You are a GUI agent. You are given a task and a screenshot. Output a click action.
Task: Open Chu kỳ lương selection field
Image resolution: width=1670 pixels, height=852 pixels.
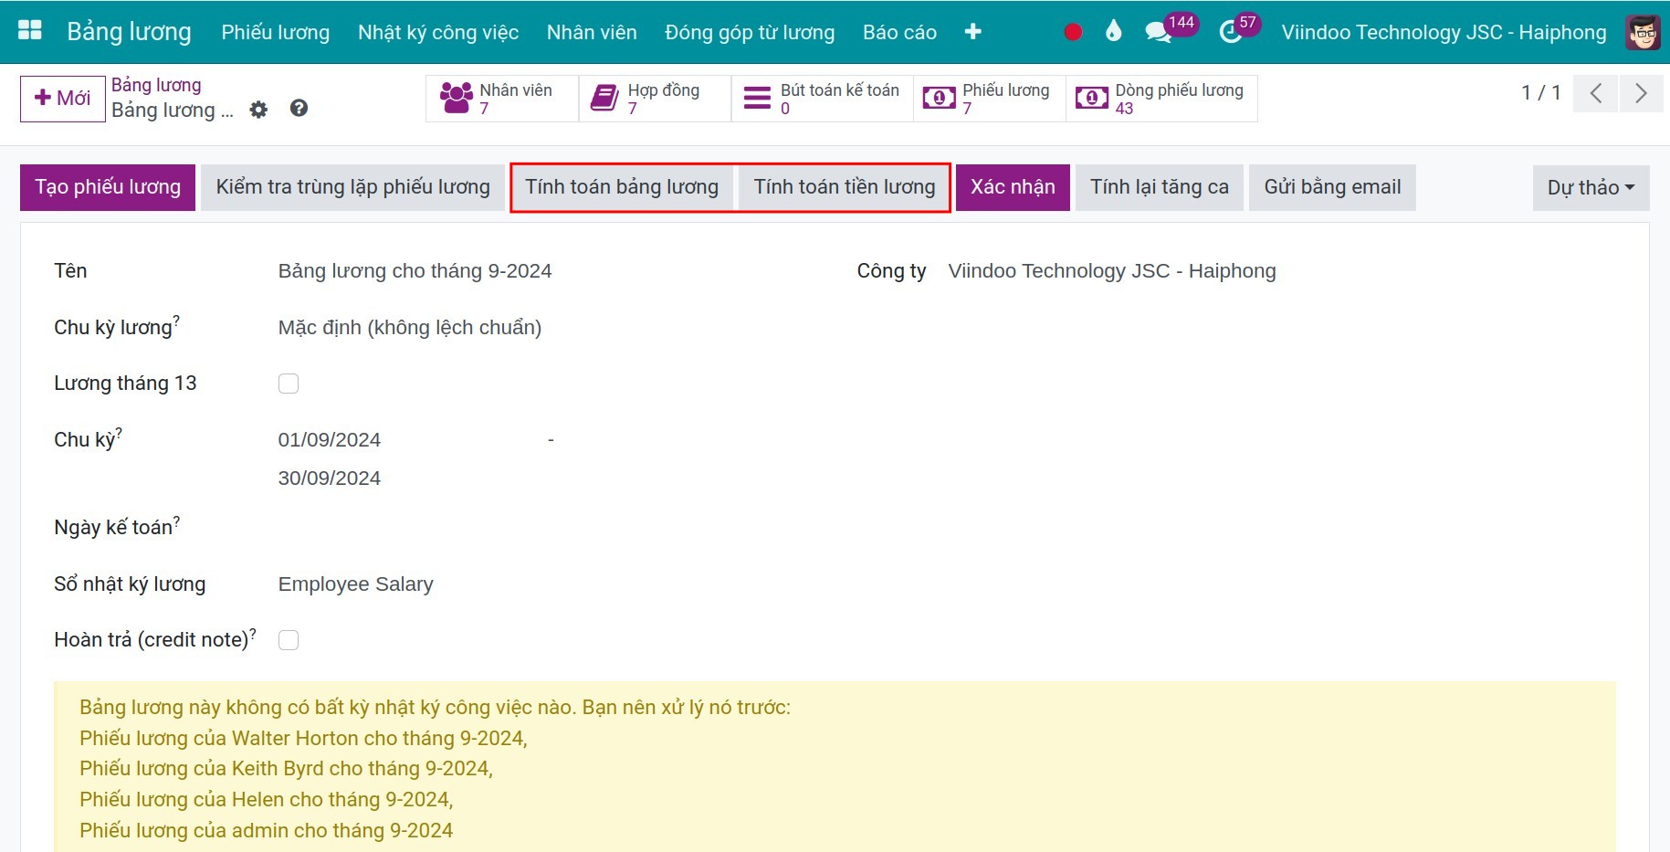point(410,328)
